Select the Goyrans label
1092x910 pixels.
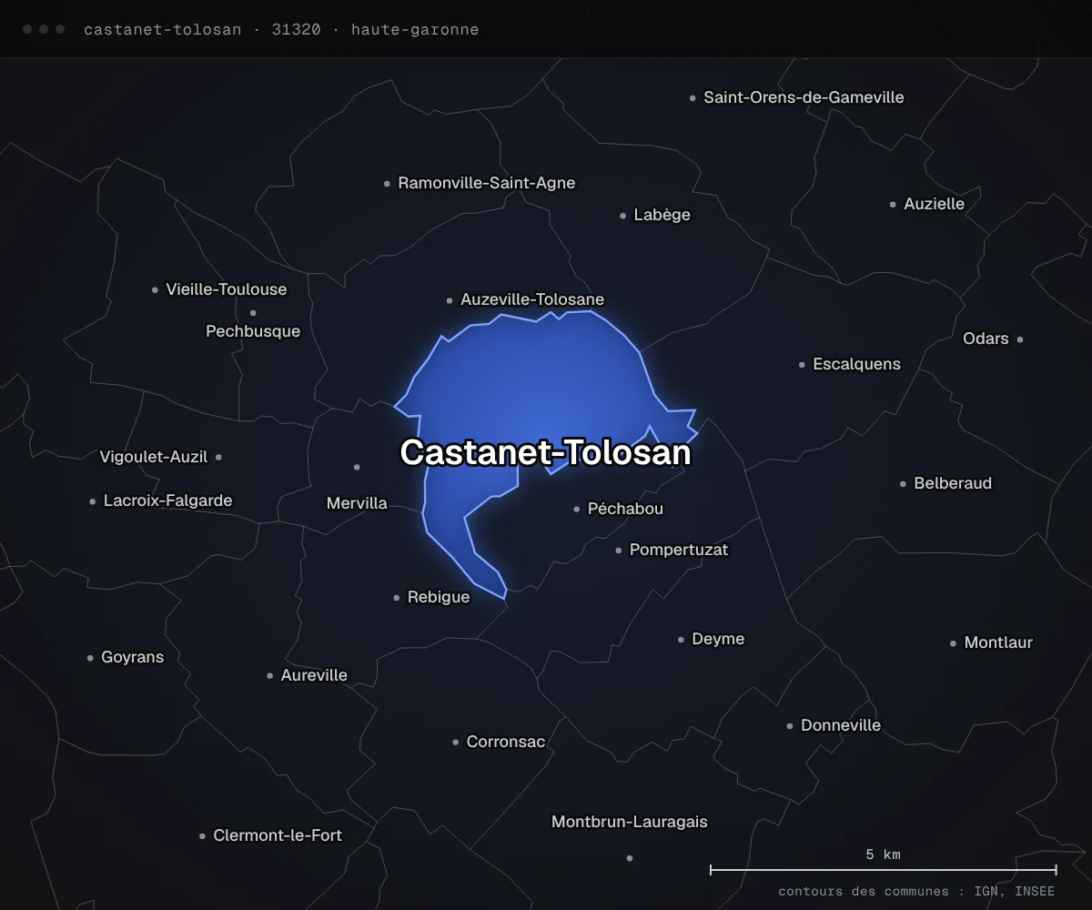pos(132,657)
